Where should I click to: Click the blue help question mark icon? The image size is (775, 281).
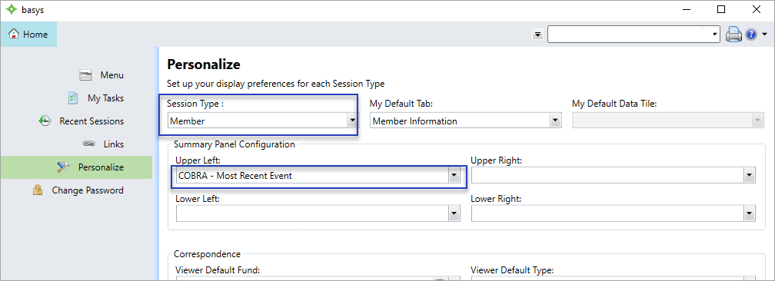(750, 35)
